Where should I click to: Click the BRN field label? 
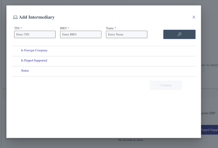pyautogui.click(x=63, y=28)
